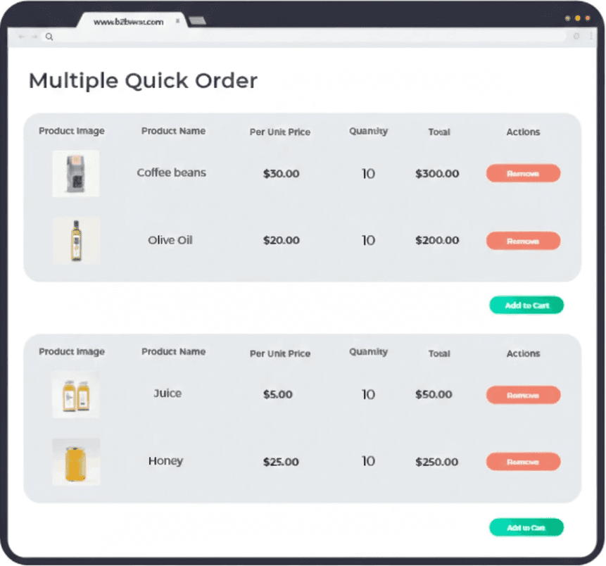Click the $5.00 unit price

(277, 394)
